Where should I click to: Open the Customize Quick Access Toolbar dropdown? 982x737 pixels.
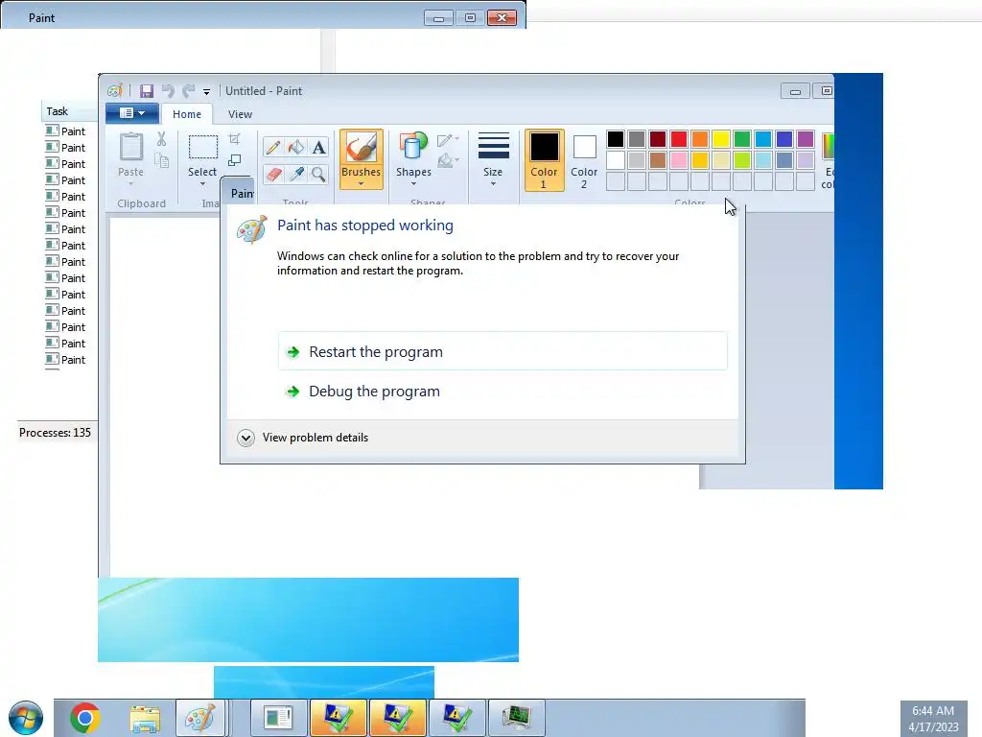click(x=207, y=92)
